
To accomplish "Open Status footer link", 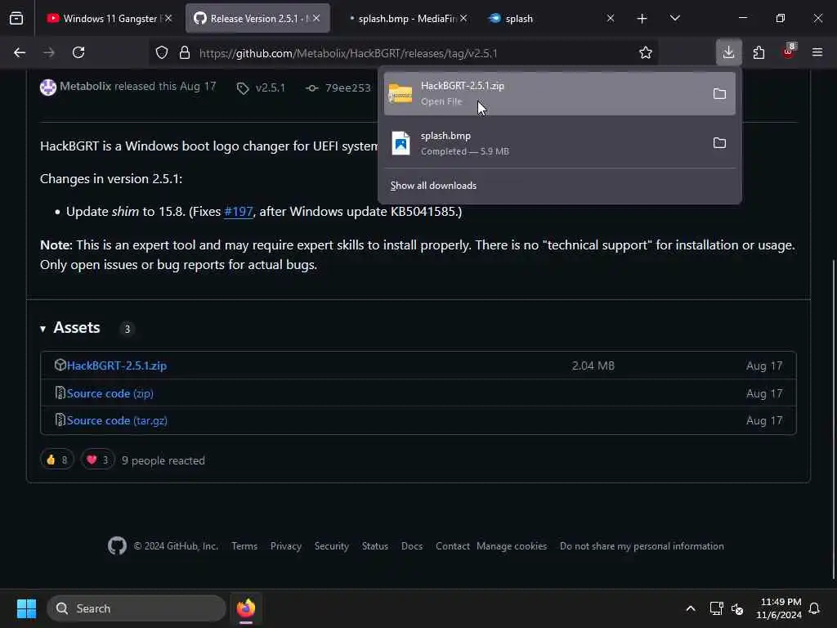I will pos(374,546).
